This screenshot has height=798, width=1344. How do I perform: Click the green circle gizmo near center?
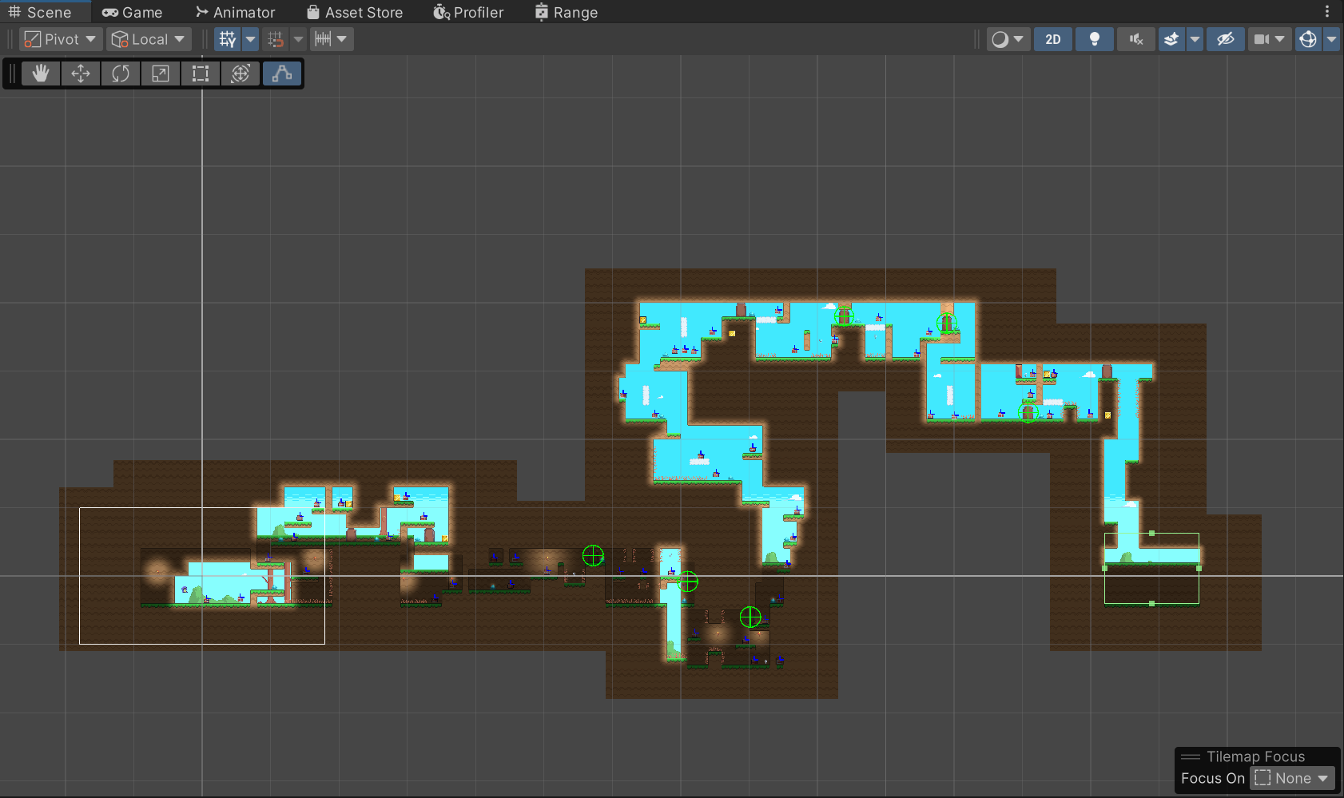(x=593, y=555)
